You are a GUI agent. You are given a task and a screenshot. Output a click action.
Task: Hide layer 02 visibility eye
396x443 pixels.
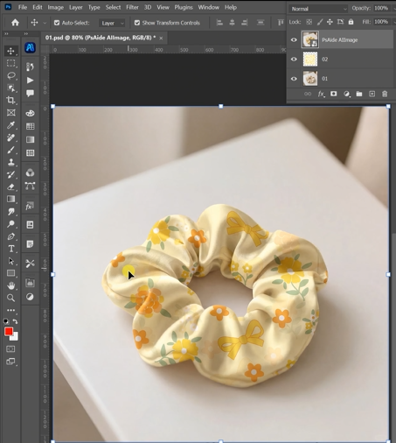click(x=294, y=60)
